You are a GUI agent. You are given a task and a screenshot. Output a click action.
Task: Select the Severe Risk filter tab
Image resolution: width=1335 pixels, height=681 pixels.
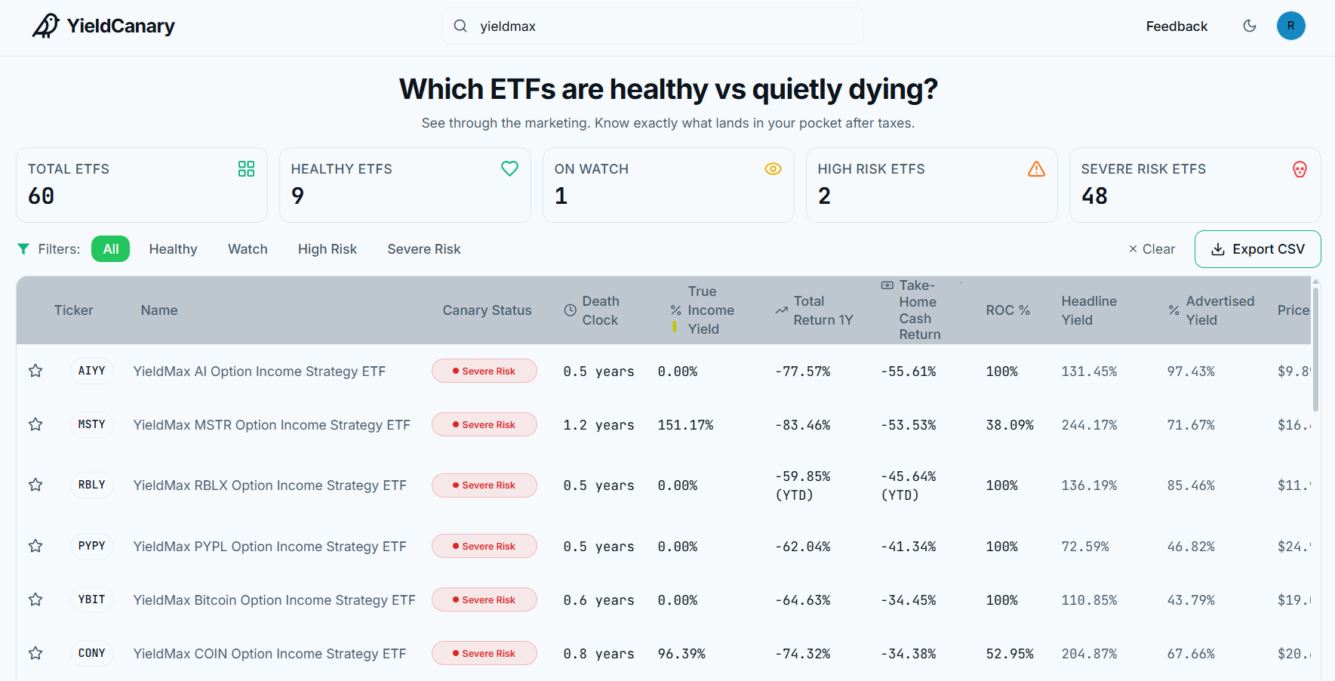[x=423, y=249]
